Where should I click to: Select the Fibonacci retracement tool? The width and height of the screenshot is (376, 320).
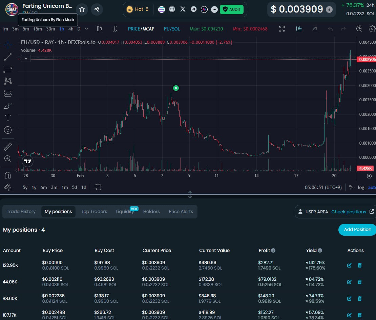point(8,69)
